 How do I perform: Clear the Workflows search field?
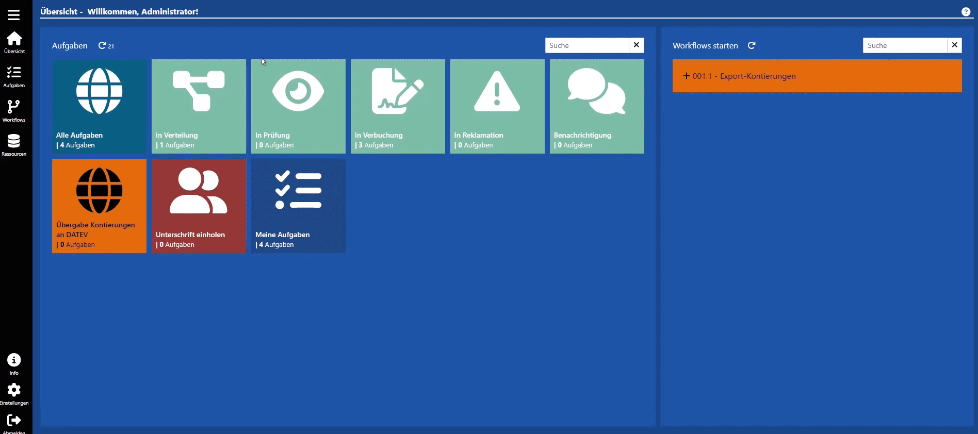pyautogui.click(x=954, y=45)
